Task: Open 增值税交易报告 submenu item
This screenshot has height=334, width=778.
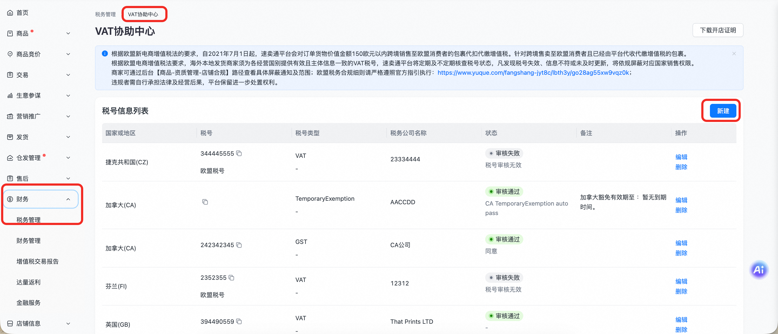Action: 38,261
